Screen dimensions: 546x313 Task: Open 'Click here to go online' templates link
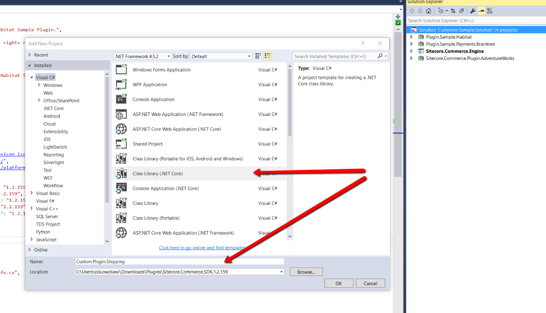202,248
